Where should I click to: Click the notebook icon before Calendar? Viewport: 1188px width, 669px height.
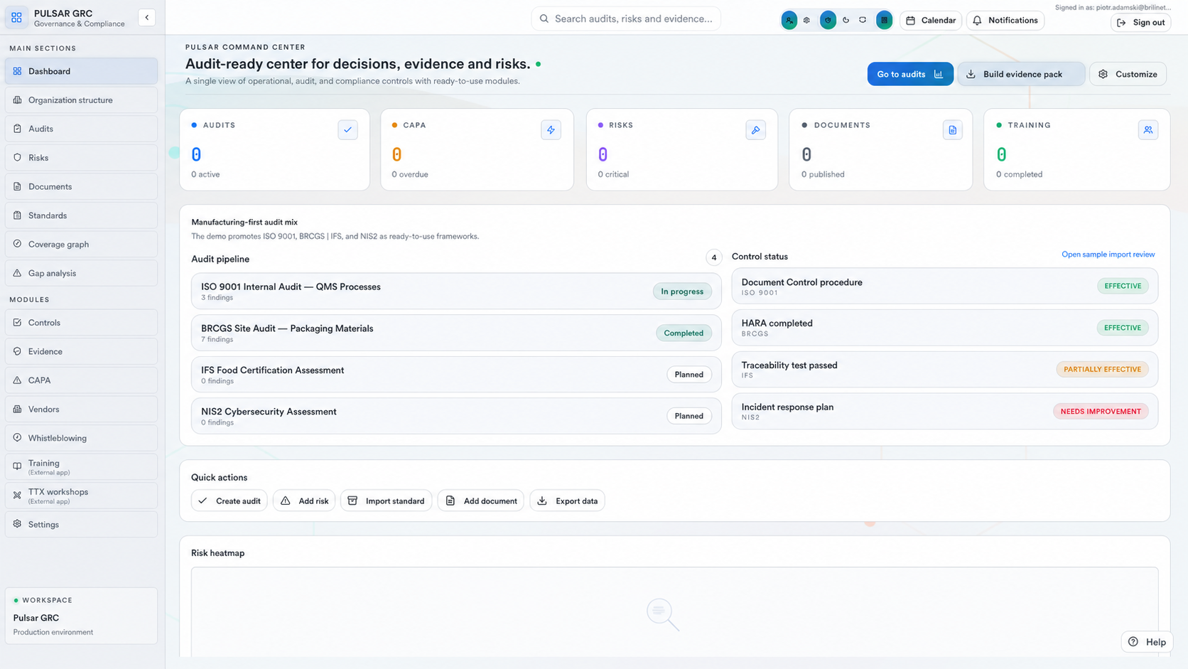pyautogui.click(x=884, y=20)
